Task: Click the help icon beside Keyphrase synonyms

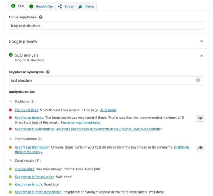Action: (x=48, y=72)
